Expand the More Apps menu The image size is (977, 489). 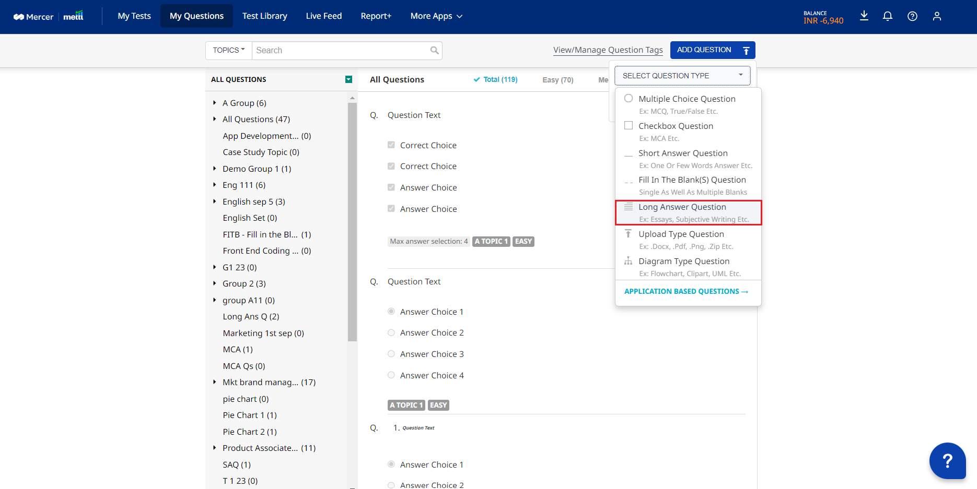click(x=436, y=16)
